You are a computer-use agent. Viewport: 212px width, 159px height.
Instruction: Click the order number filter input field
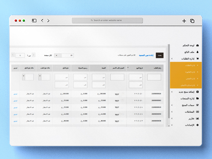[x=154, y=77]
